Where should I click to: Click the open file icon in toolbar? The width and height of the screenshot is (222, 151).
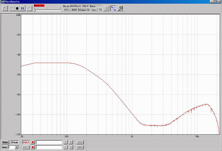pos(5,8)
